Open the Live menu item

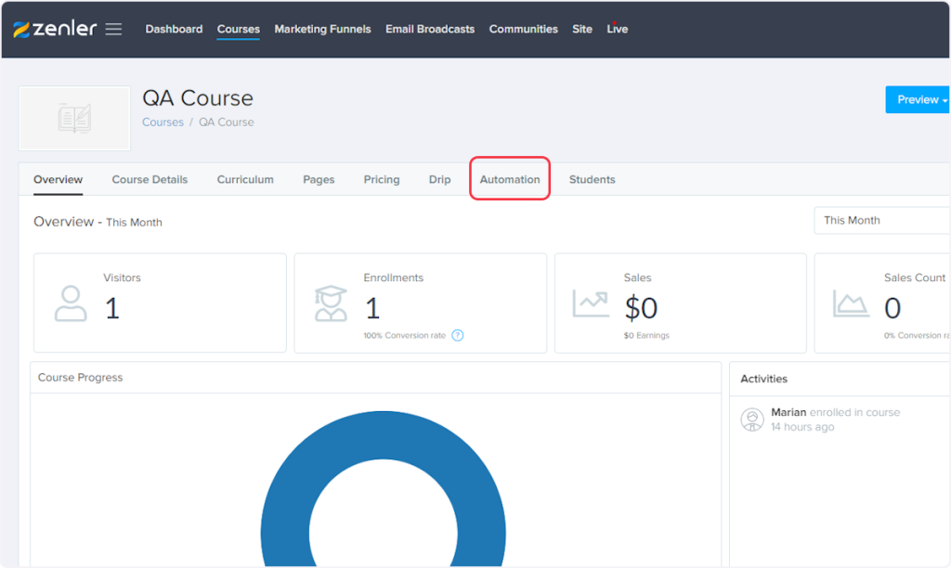[617, 29]
